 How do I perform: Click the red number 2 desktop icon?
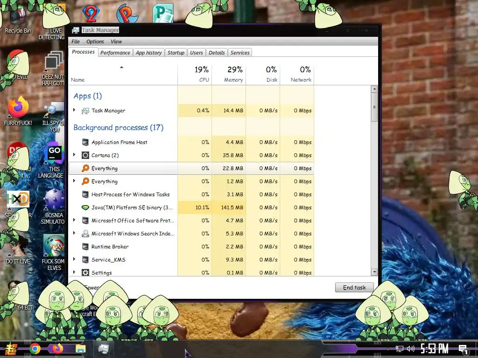[x=91, y=14]
